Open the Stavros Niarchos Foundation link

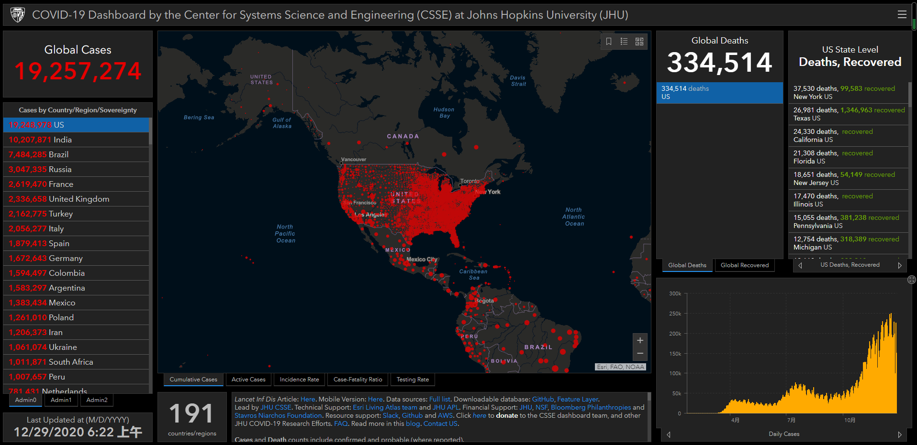(278, 415)
